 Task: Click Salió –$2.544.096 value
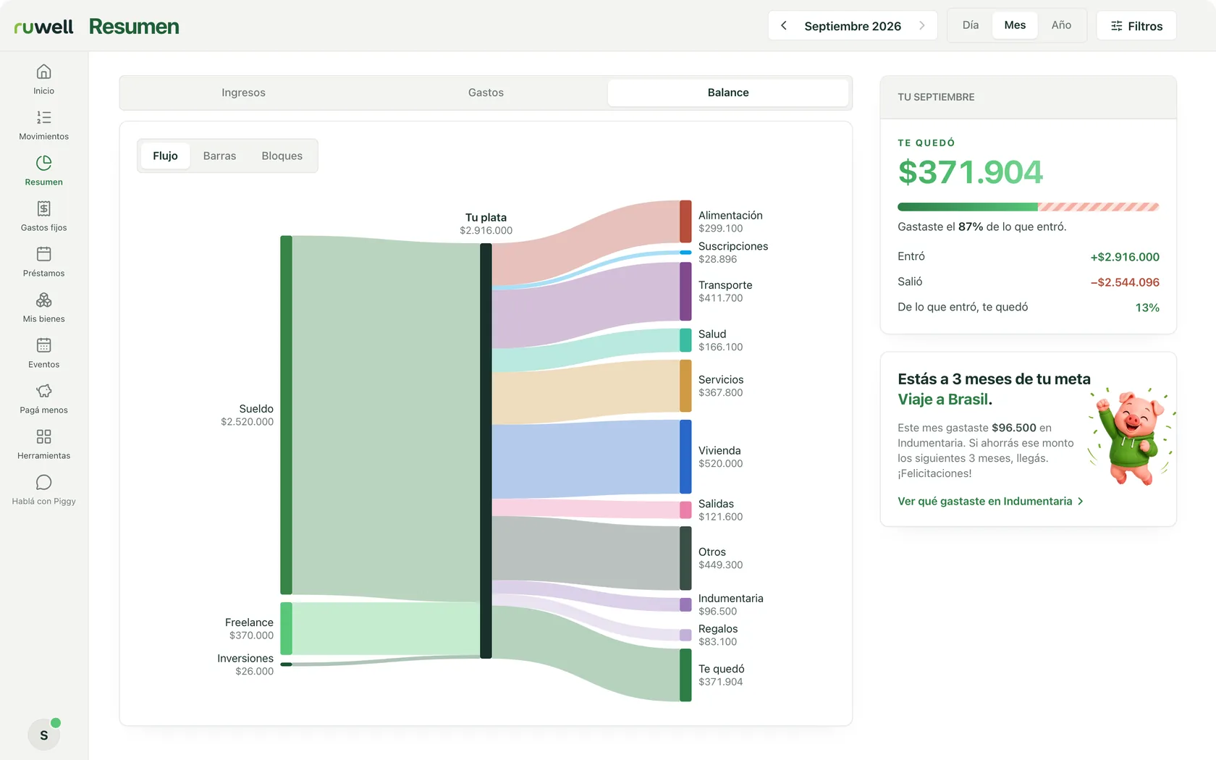(1125, 282)
